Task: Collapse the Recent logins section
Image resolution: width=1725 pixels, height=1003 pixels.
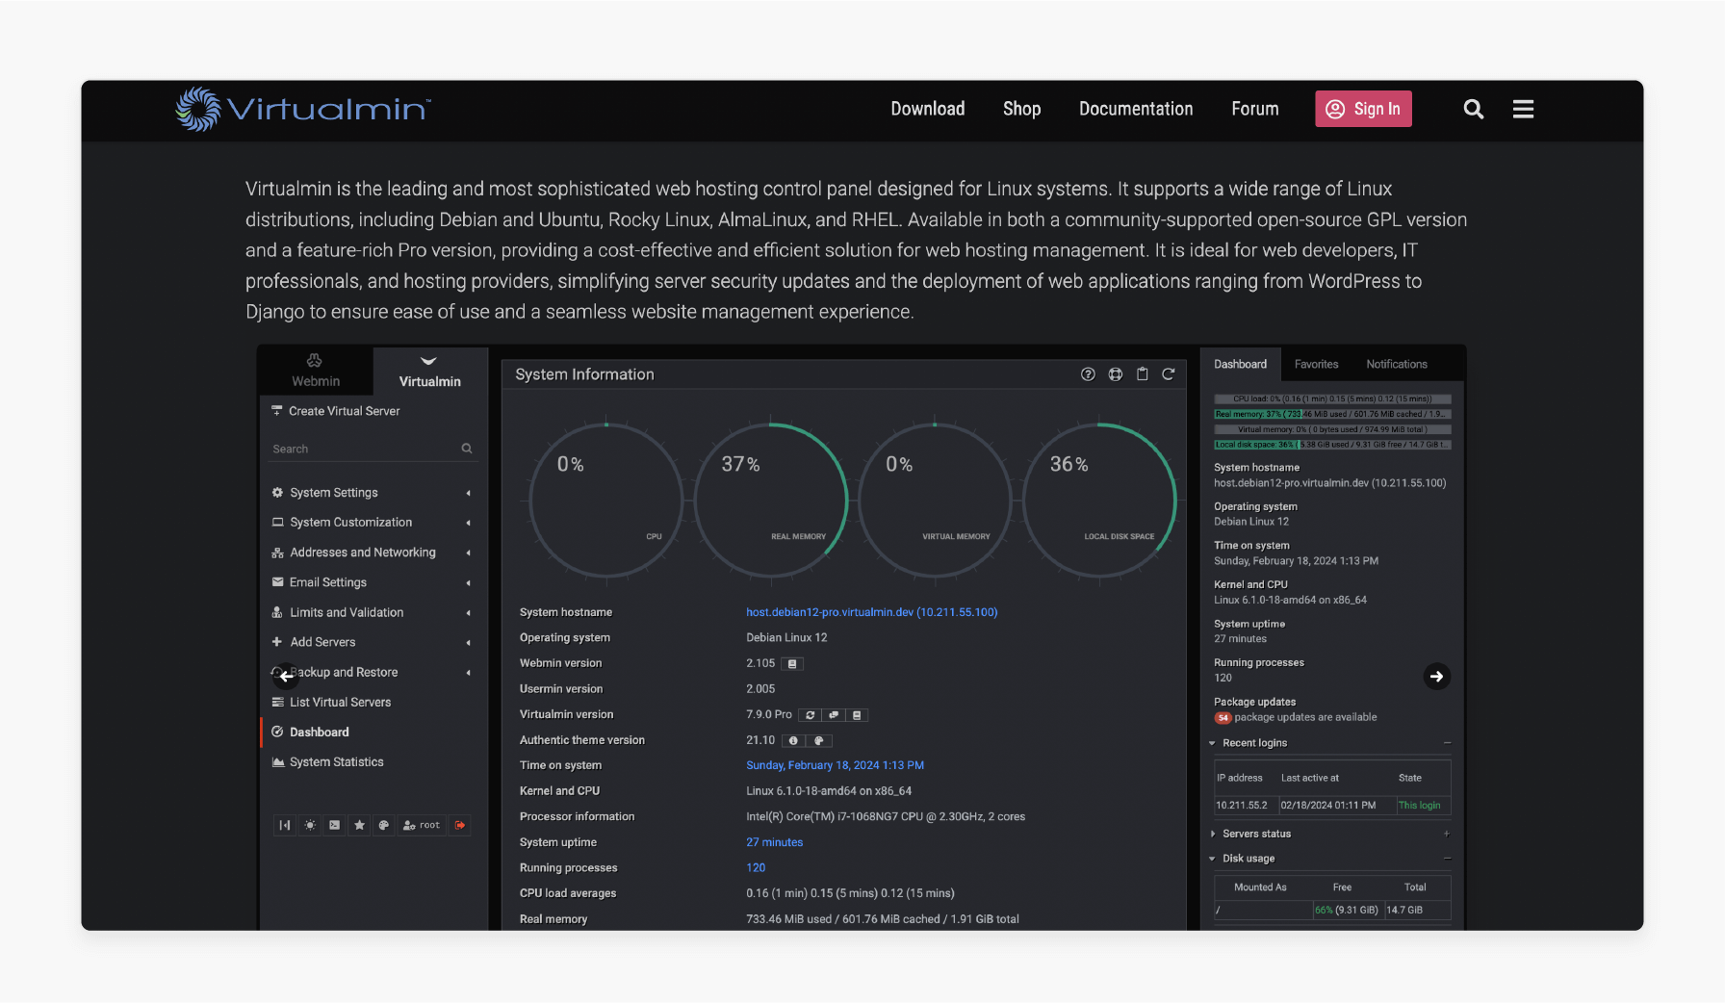Action: point(1447,743)
